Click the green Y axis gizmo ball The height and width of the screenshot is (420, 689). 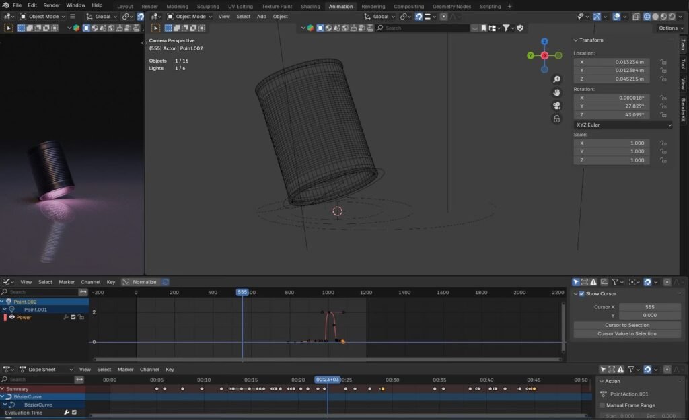(531, 55)
